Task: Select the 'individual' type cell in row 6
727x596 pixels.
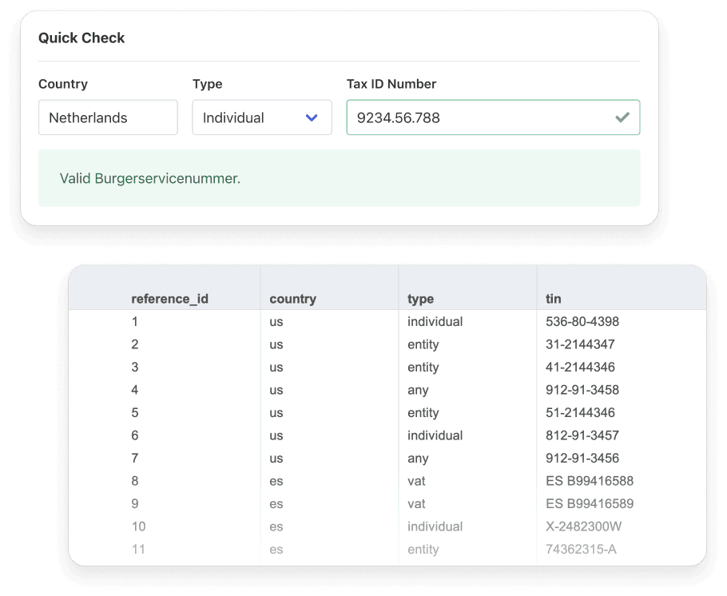Action: point(435,435)
